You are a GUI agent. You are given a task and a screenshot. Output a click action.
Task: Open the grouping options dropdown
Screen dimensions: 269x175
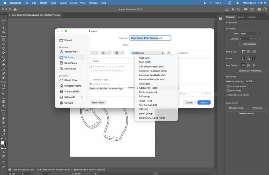119,53
